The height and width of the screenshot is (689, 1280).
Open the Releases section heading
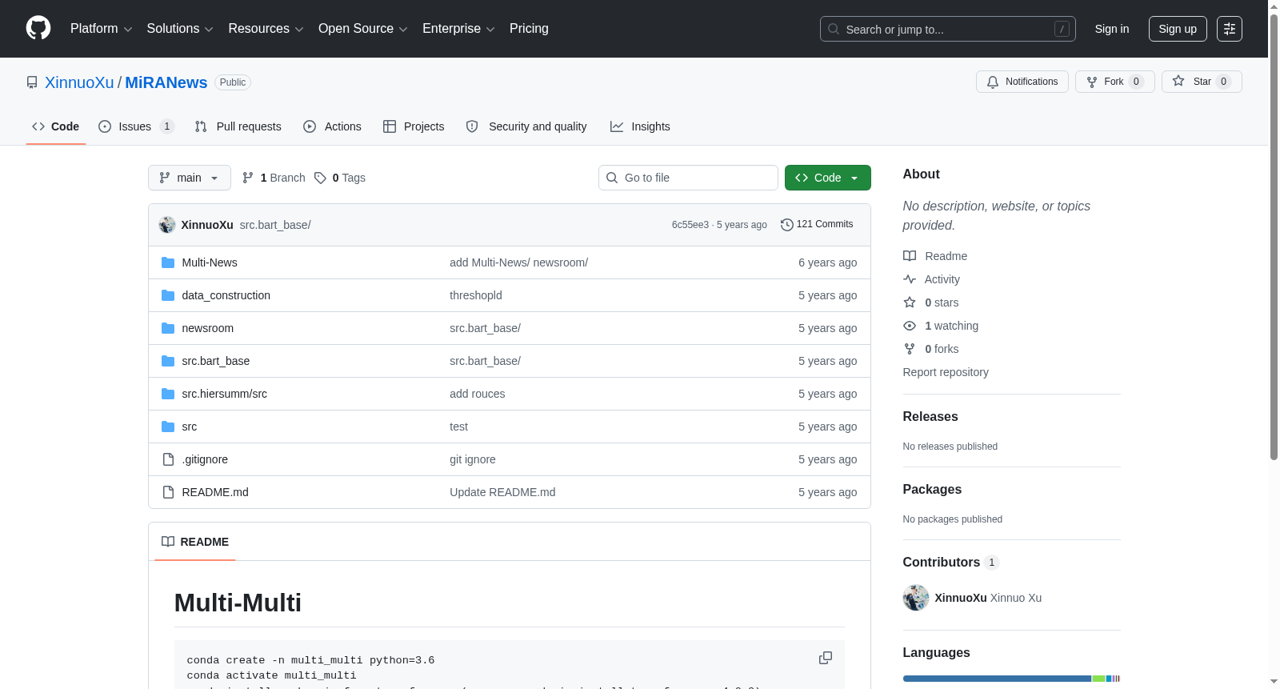point(930,417)
